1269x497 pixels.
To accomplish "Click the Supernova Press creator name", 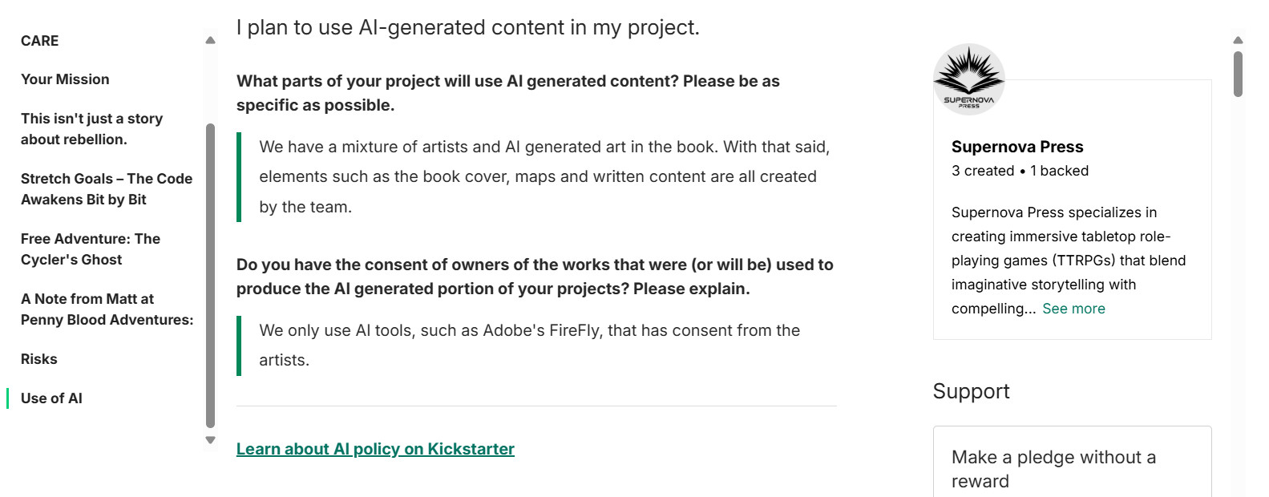I will point(1017,147).
